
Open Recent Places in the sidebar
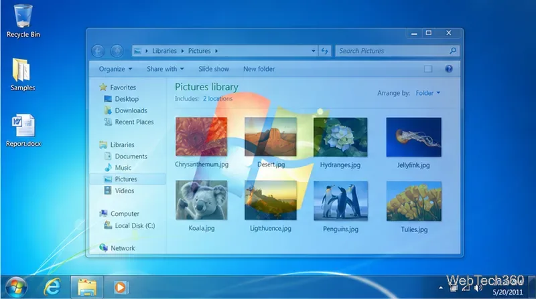pos(129,122)
